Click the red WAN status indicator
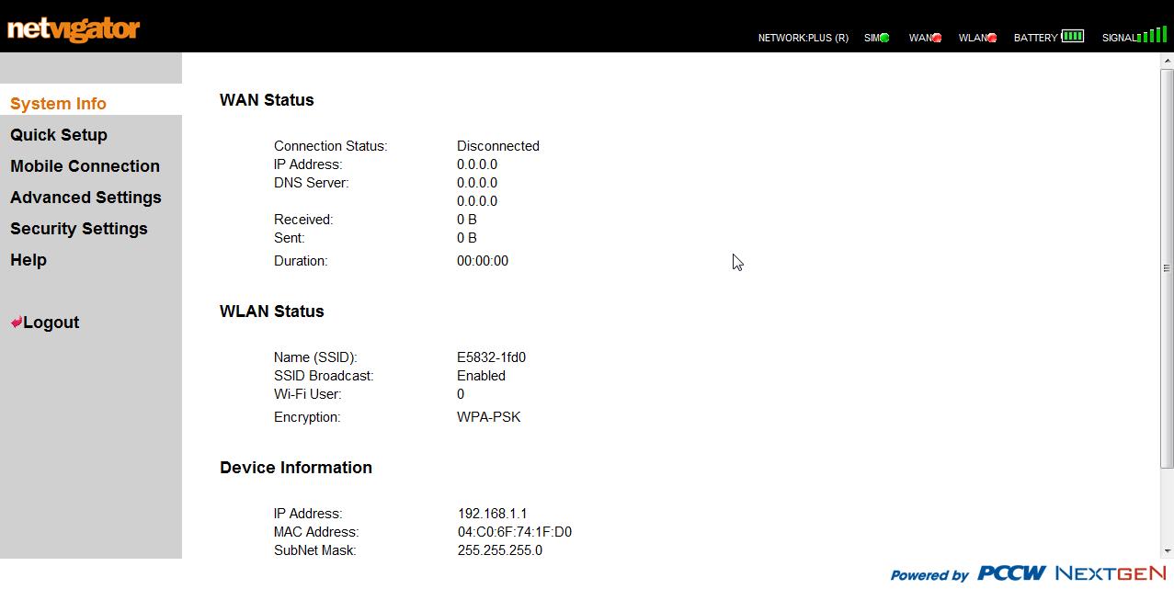Screen dimensions: 1174x589 (937, 38)
